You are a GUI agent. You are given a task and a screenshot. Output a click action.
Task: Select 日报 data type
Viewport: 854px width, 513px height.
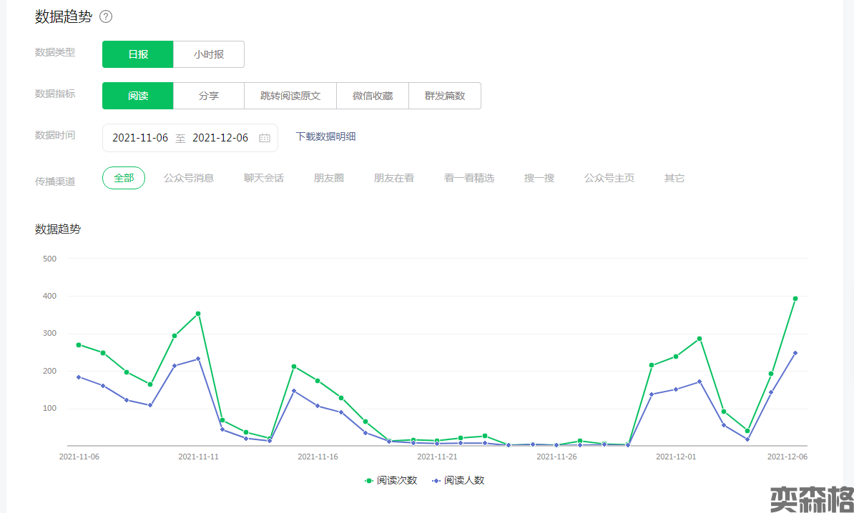[138, 54]
